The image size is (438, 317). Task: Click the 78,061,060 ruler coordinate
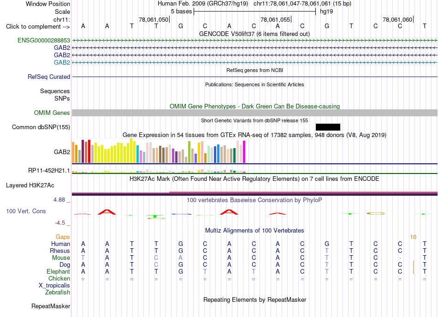pos(397,19)
